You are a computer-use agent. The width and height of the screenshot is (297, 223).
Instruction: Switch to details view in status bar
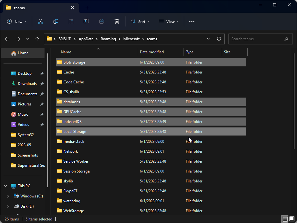coord(285,219)
